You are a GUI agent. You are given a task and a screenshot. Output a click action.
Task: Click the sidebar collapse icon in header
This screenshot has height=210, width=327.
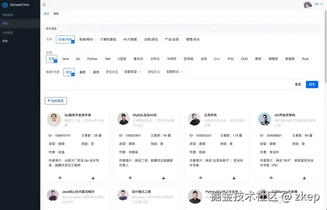(44, 5)
